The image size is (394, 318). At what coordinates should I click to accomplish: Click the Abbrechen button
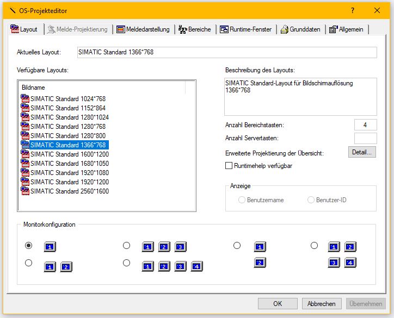click(x=322, y=303)
